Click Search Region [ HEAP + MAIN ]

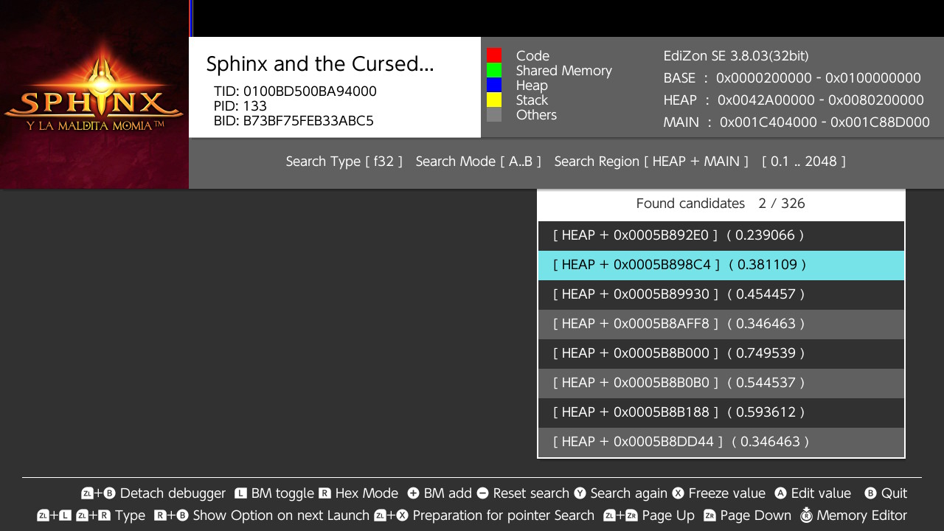tap(651, 162)
